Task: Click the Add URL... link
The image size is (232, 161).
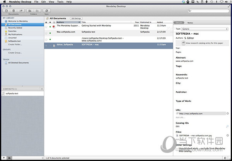Action: tap(180, 117)
